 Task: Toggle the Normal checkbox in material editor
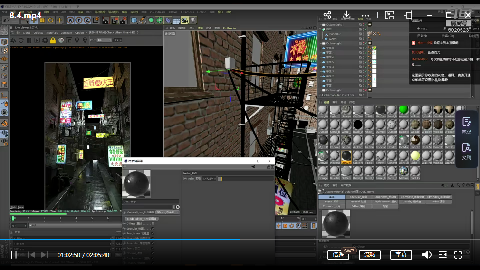153,253
